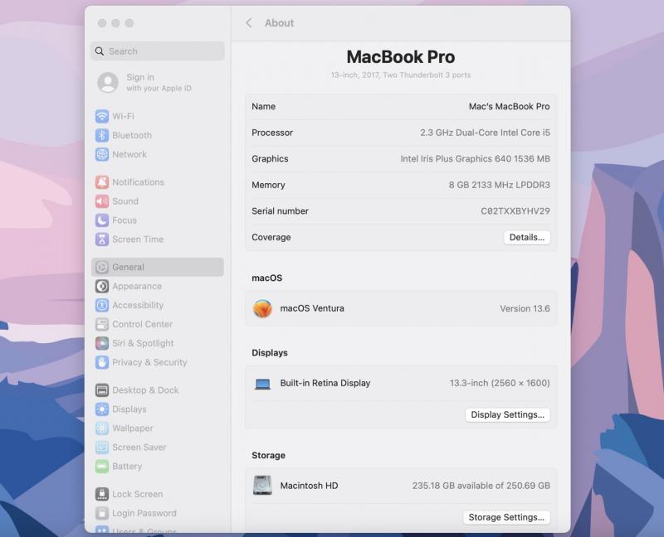Image resolution: width=664 pixels, height=537 pixels.
Task: Choose Appearance label in sidebar
Action: click(137, 286)
